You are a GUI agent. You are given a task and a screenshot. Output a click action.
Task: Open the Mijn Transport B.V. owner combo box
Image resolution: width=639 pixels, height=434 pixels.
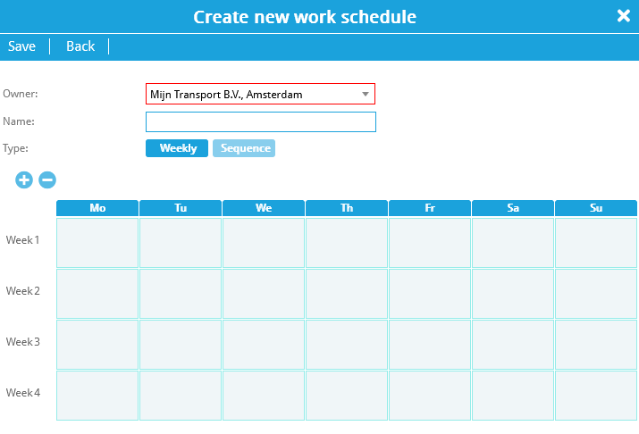260,94
